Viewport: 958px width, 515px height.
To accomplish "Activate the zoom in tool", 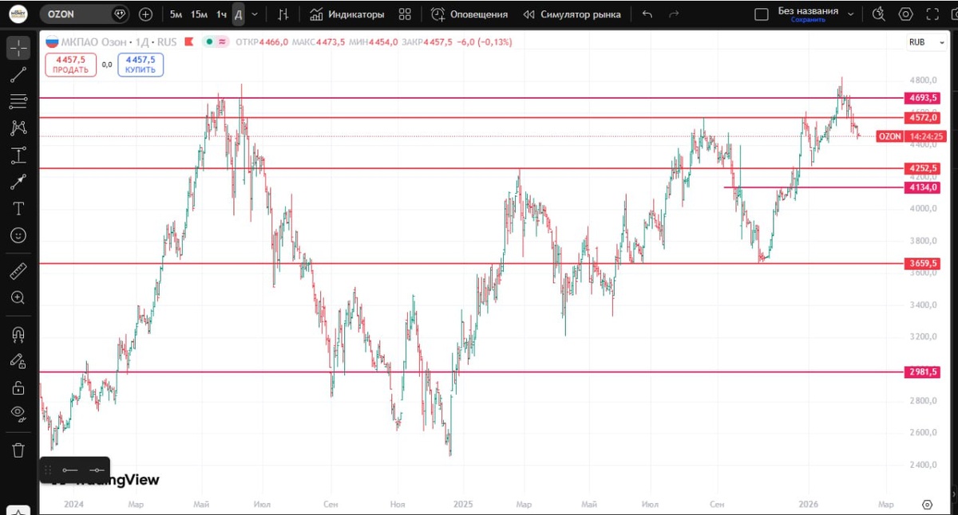I will pyautogui.click(x=18, y=297).
